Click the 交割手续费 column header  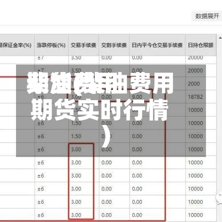click(114, 45)
